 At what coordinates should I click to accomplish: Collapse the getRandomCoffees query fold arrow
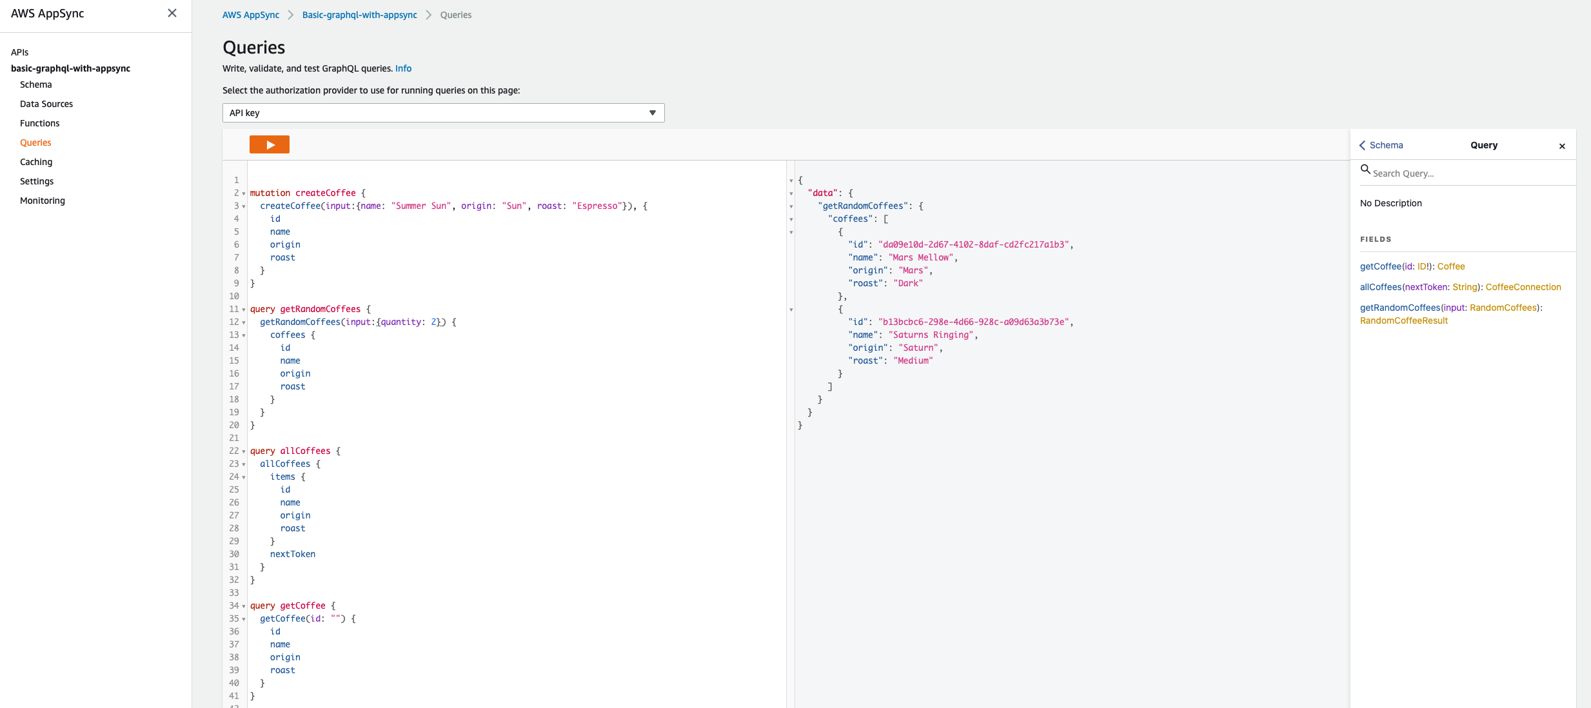click(x=244, y=310)
